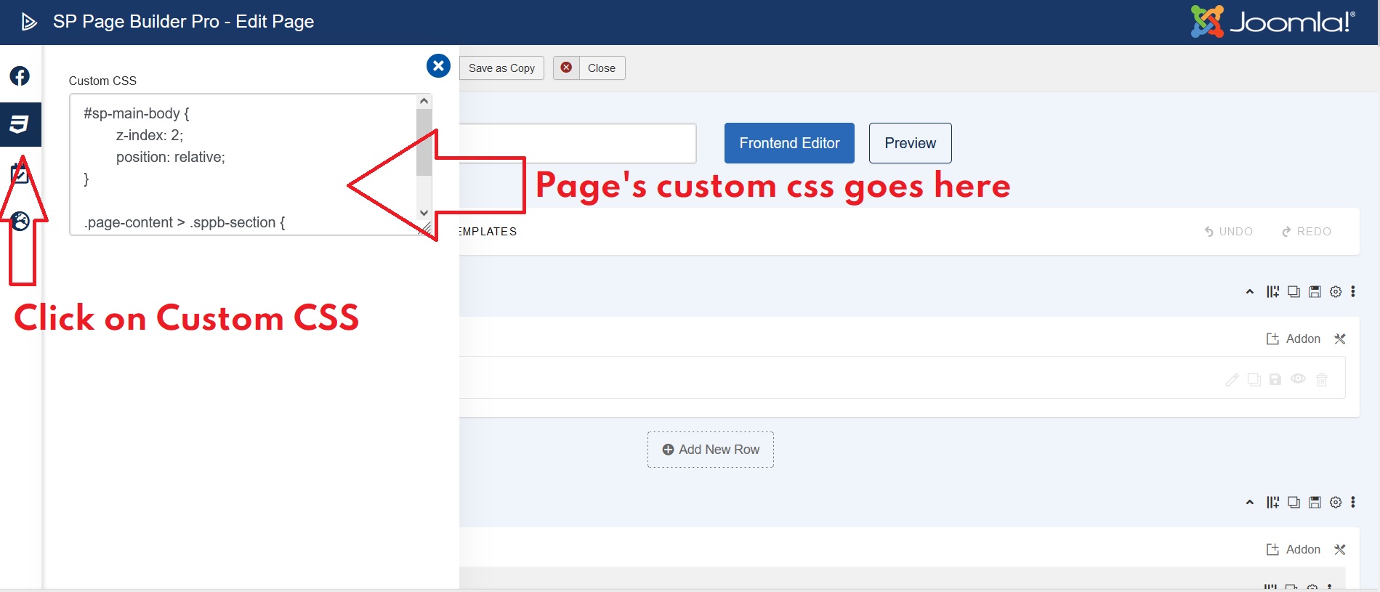1380x592 pixels.
Task: Click Addon in the first column
Action: tap(1294, 339)
